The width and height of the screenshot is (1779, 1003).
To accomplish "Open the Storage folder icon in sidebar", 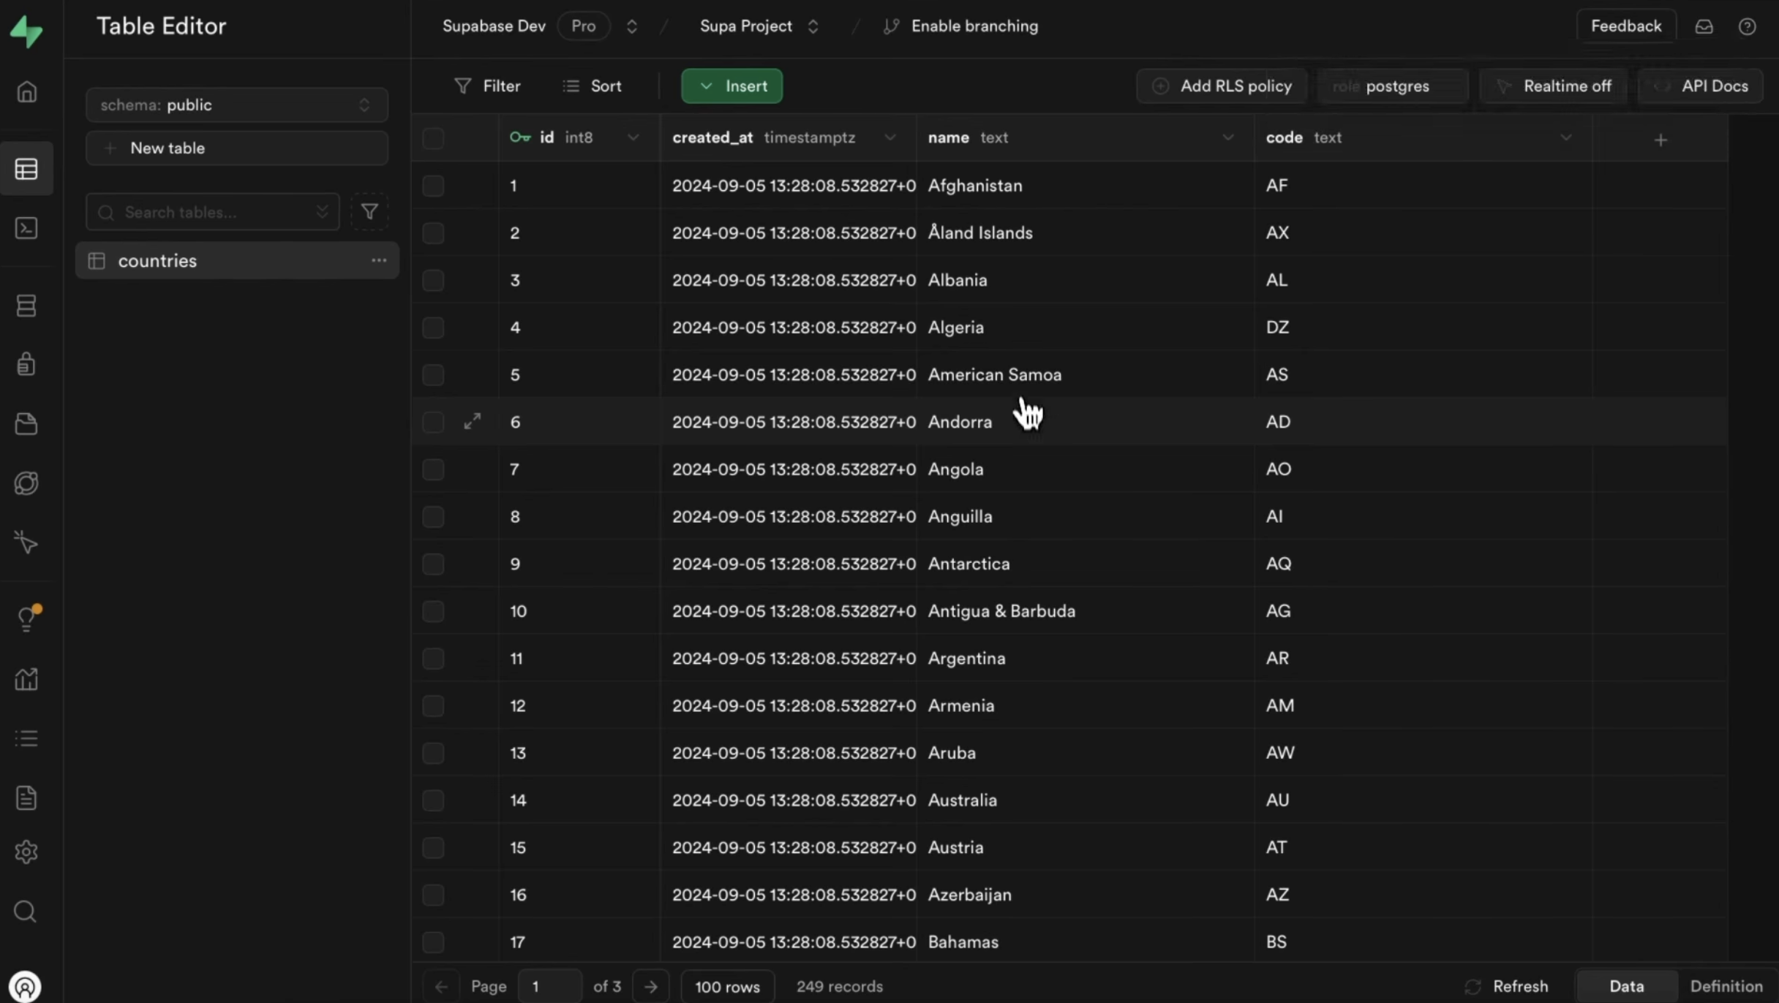I will pyautogui.click(x=26, y=424).
